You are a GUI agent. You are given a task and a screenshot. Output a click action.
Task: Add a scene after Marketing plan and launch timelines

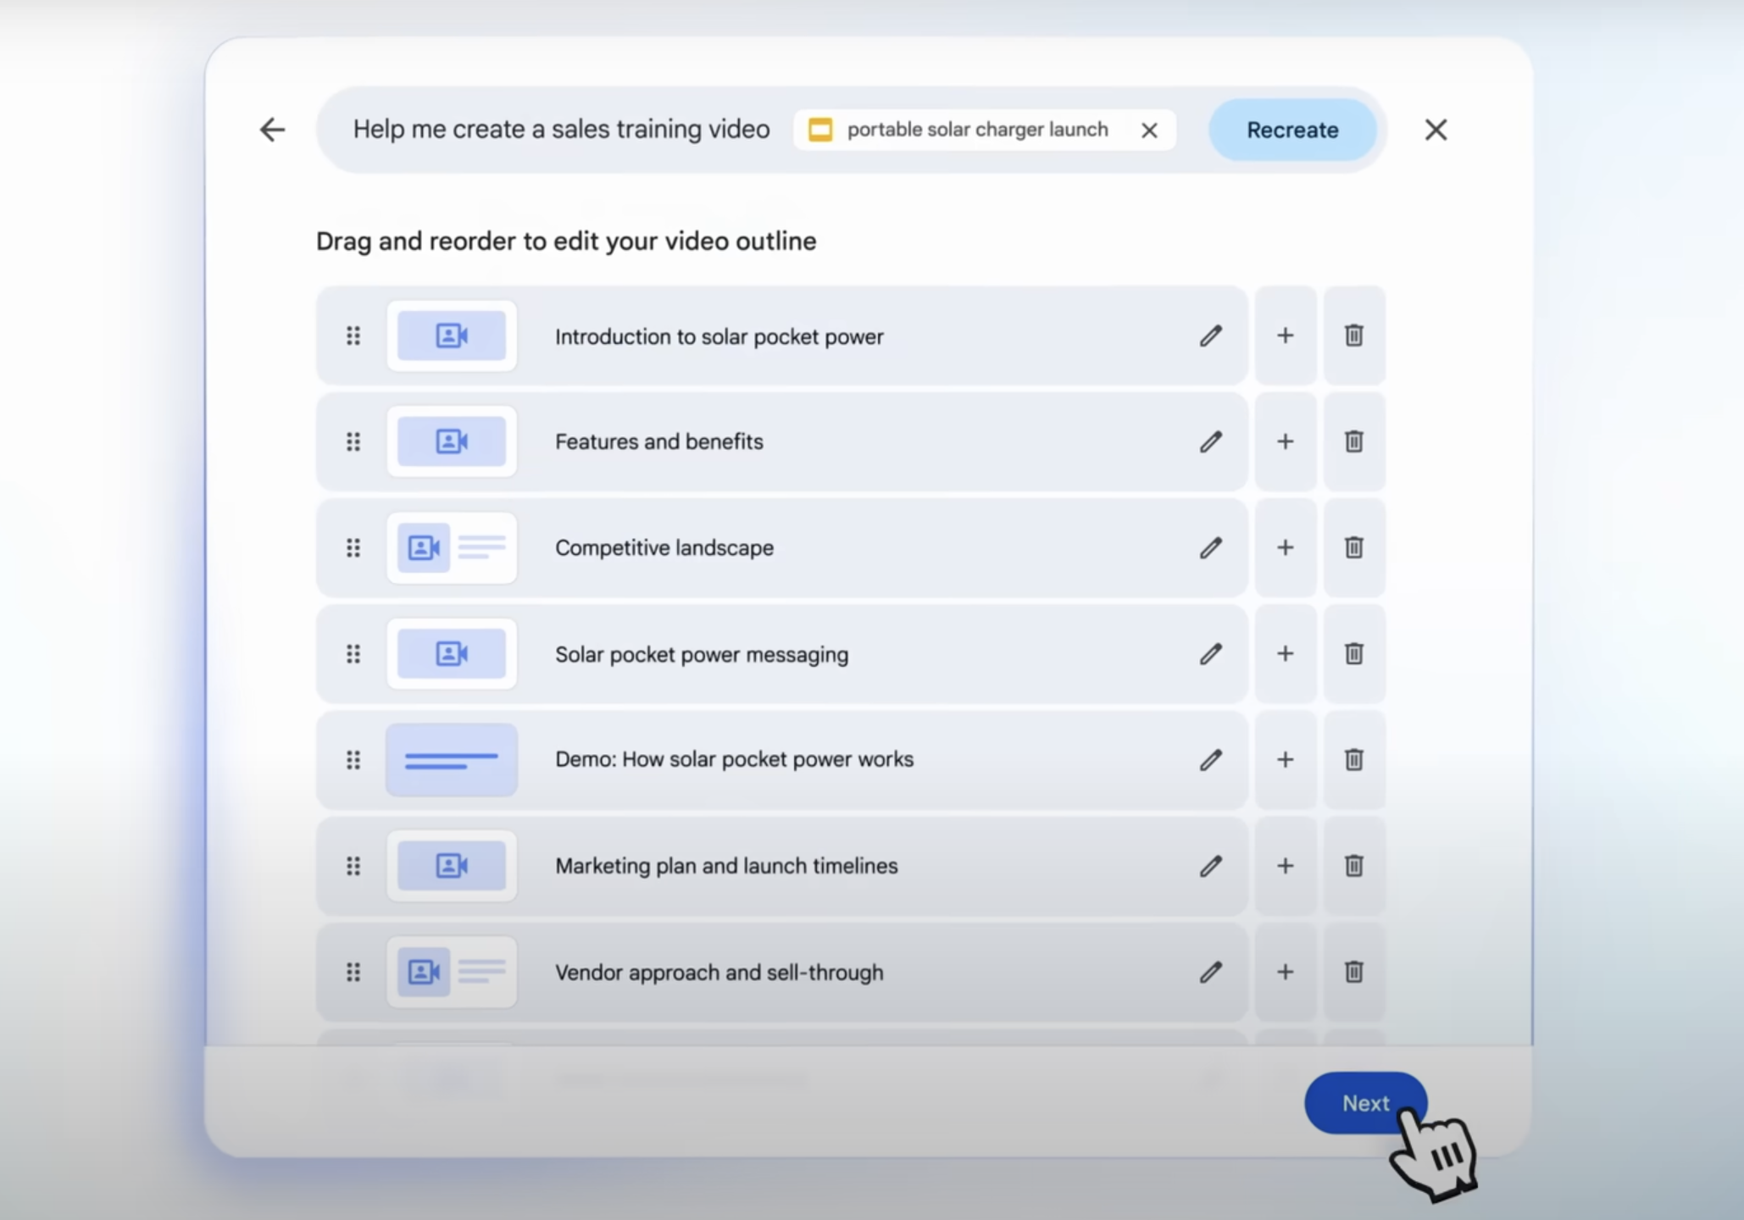[x=1286, y=865]
